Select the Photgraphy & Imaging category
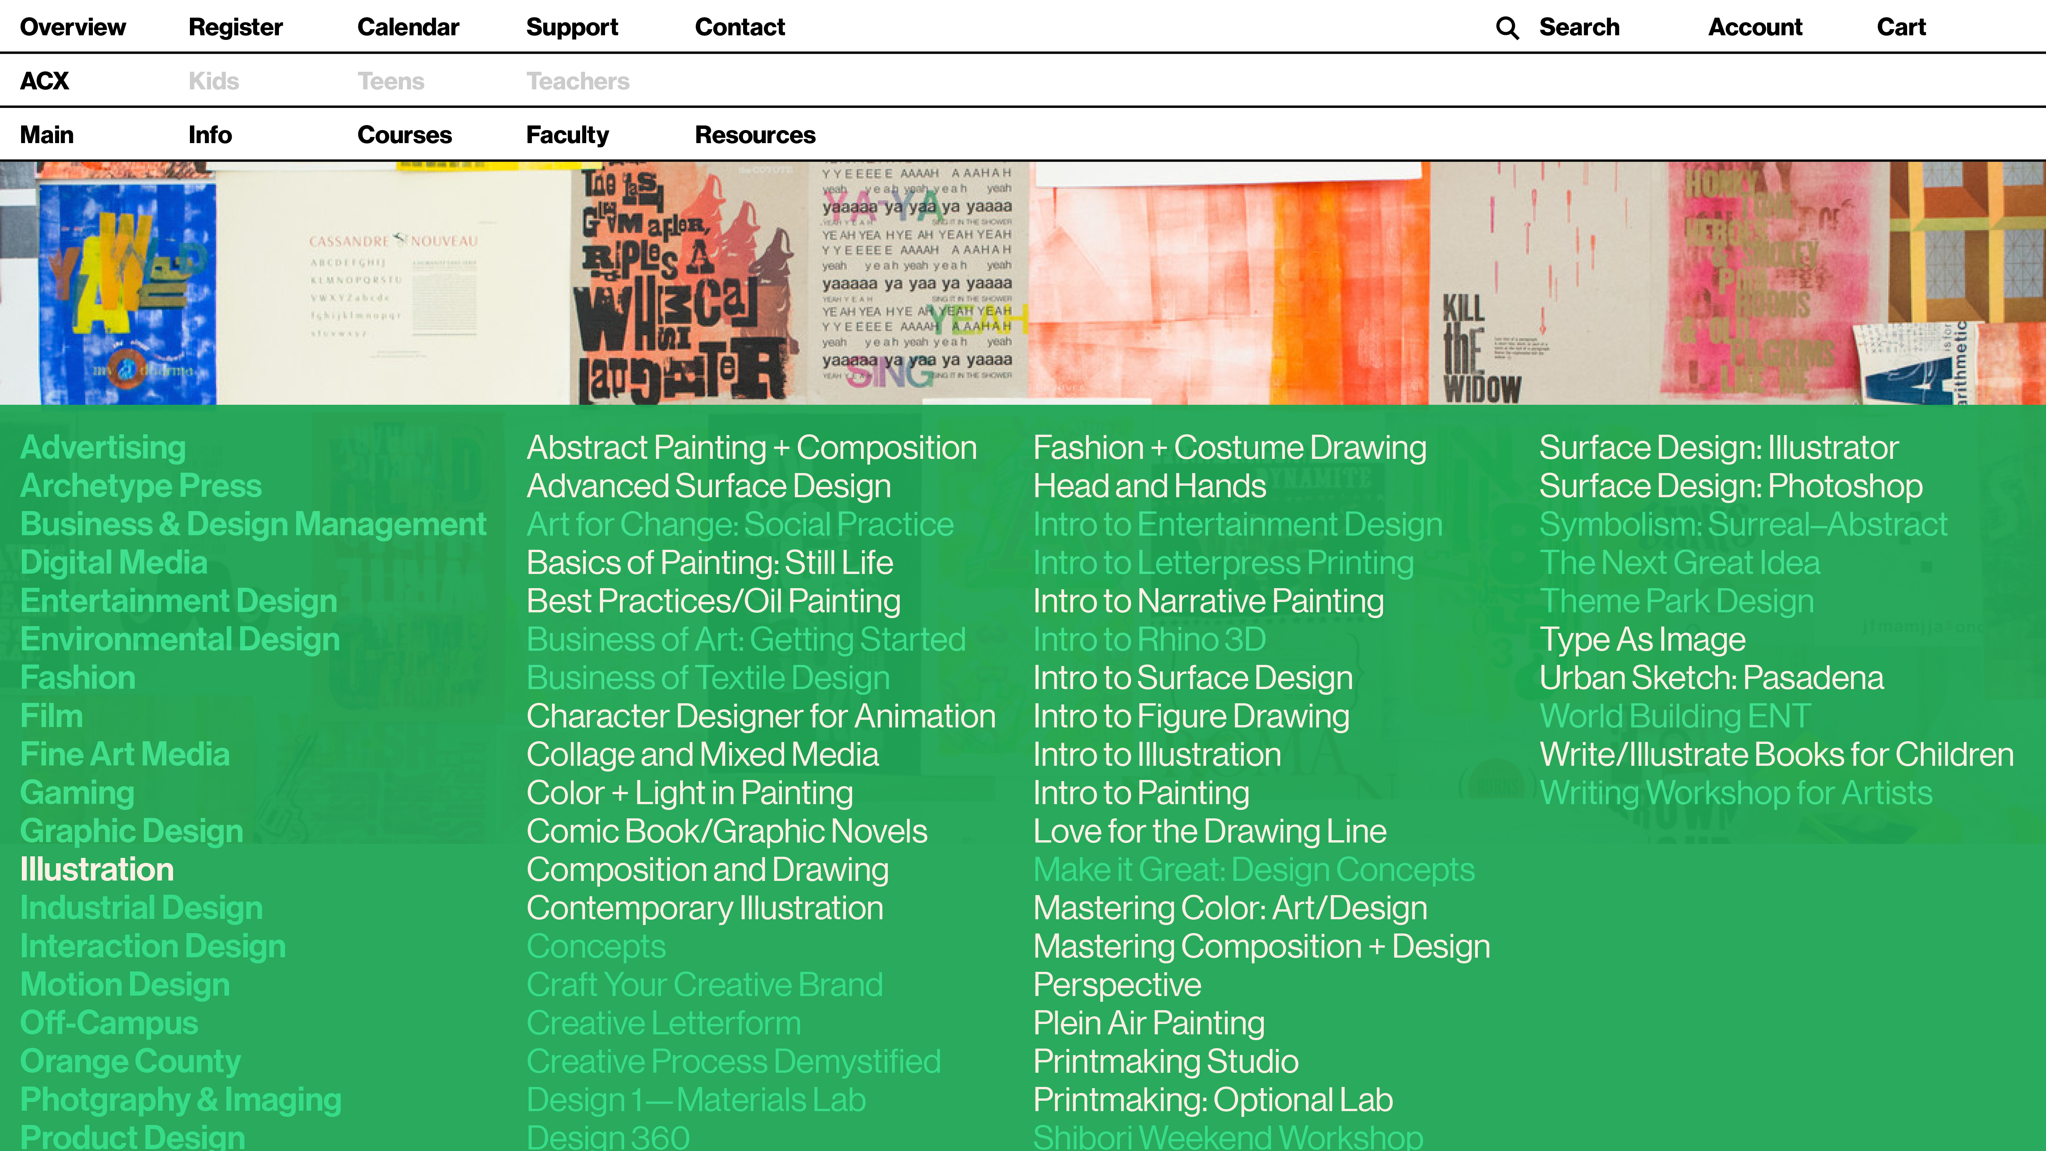Viewport: 2046px width, 1151px height. tap(180, 1100)
